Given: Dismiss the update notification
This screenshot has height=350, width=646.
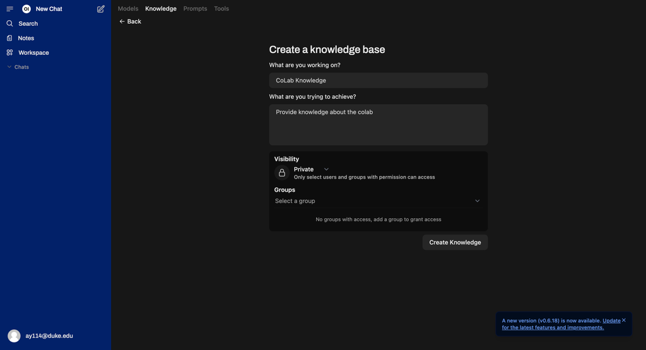Looking at the screenshot, I should 624,320.
